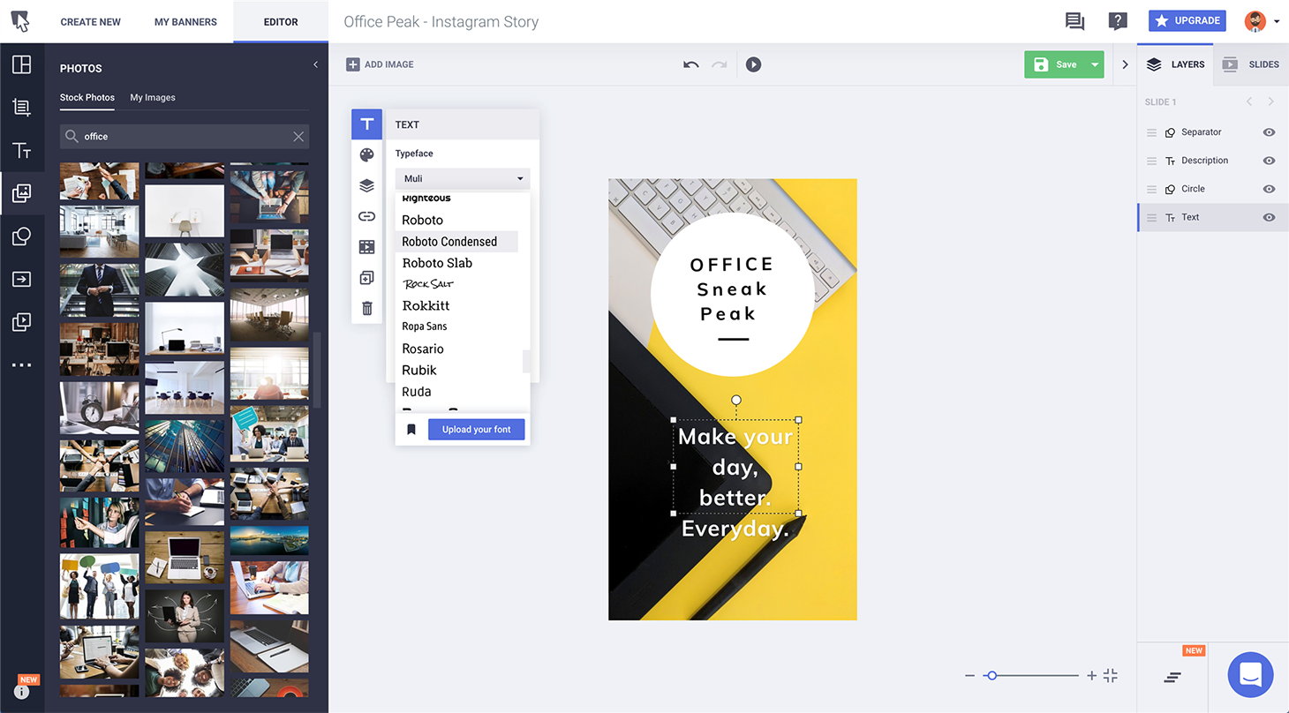Select the Stock Photos tab
This screenshot has width=1289, height=713.
tap(87, 98)
